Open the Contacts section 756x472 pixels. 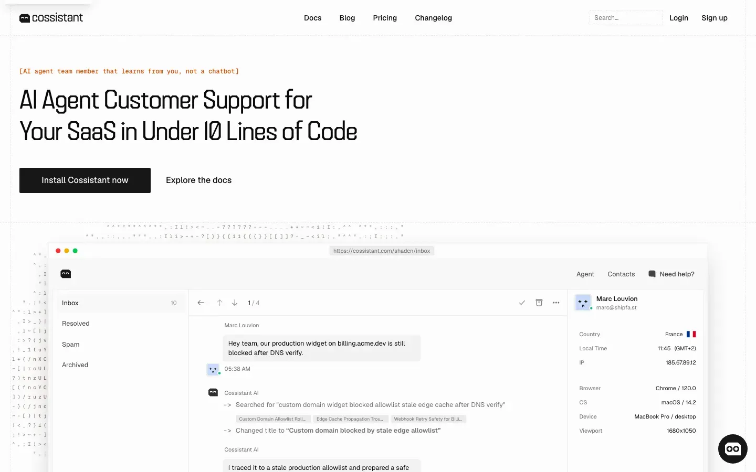click(621, 274)
